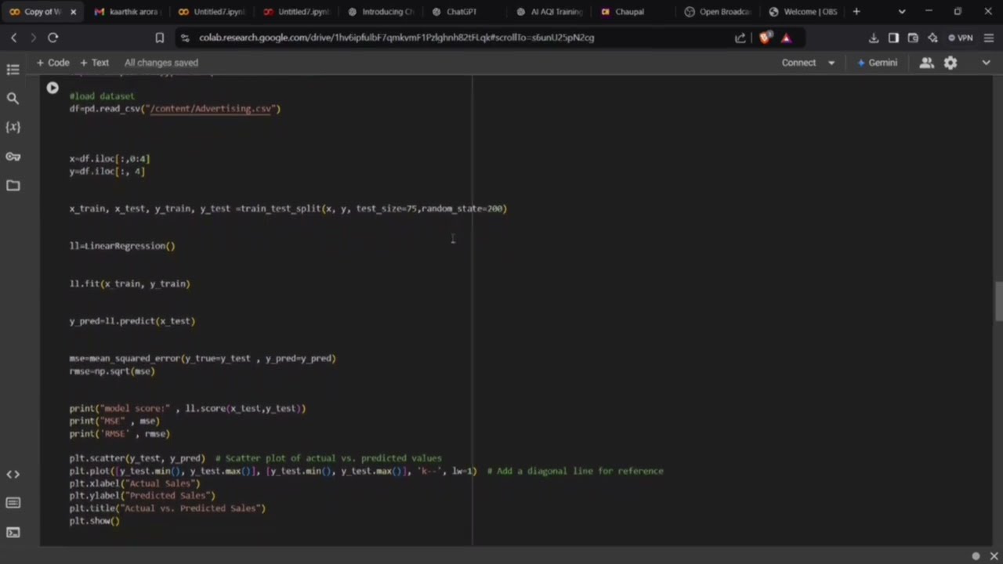Toggle the VPN in the browser toolbar
The width and height of the screenshot is (1003, 564).
[x=960, y=38]
